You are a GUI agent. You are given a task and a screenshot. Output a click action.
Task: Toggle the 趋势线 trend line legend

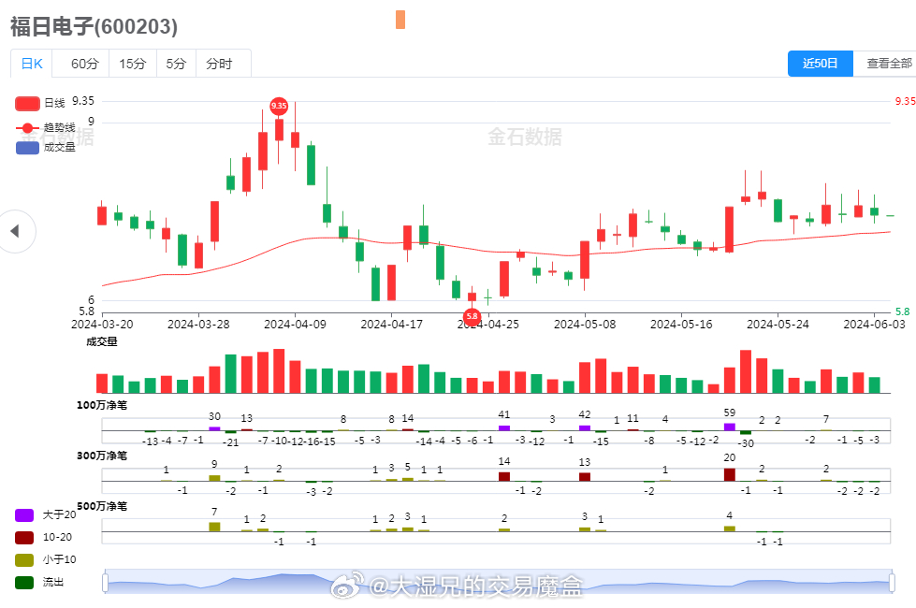[x=27, y=127]
